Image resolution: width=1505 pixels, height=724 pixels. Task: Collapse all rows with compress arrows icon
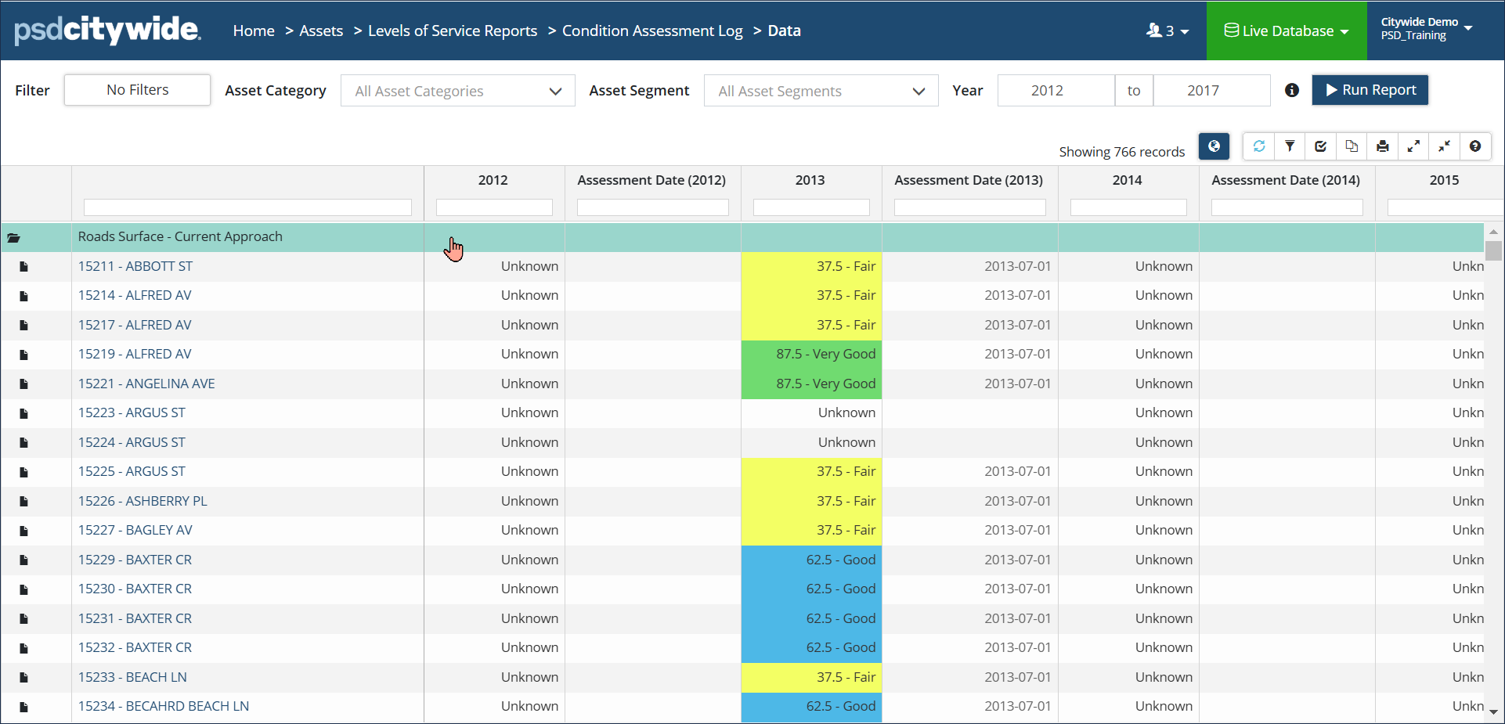[1445, 146]
